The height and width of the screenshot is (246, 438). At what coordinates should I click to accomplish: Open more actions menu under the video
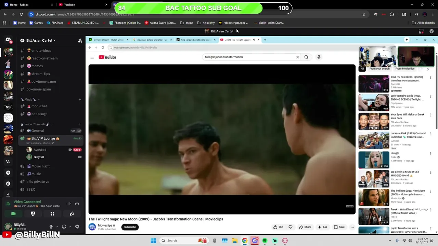(x=352, y=227)
